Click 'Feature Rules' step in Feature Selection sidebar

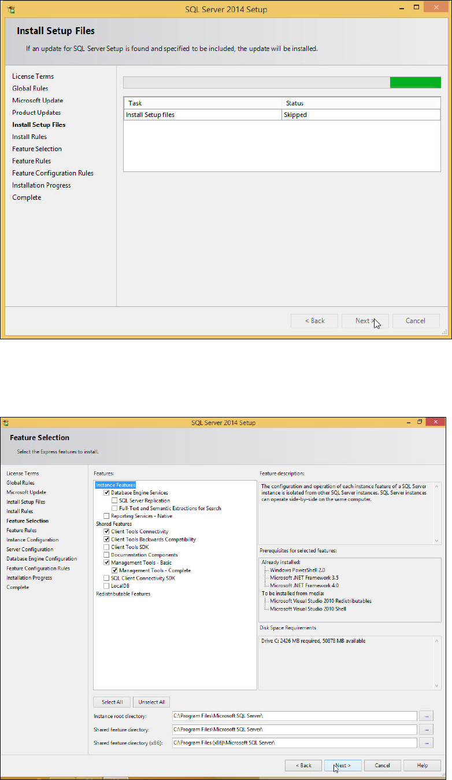(21, 530)
